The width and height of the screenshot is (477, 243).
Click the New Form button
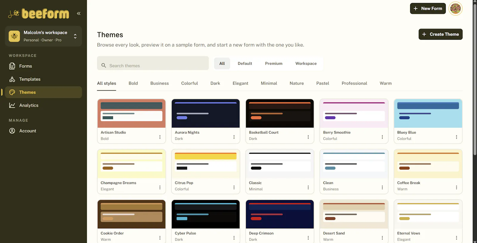coord(428,8)
